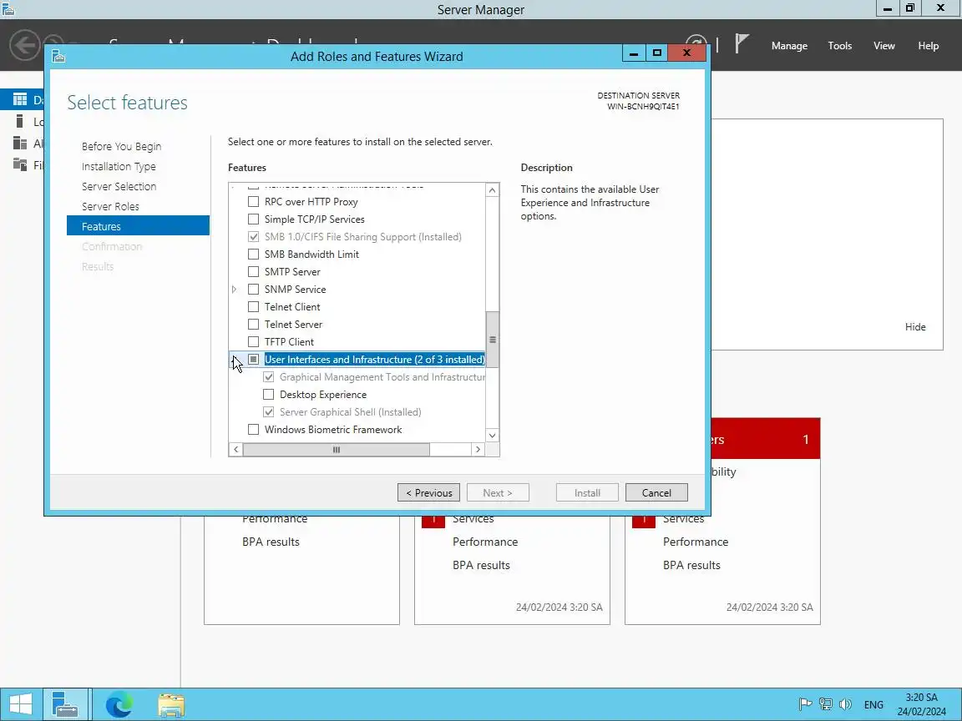Go to Server Roles step
962x721 pixels.
click(110, 207)
